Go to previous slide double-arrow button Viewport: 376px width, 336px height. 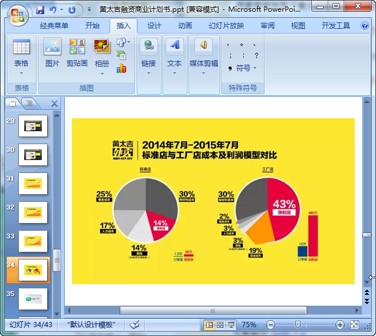[x=367, y=292]
